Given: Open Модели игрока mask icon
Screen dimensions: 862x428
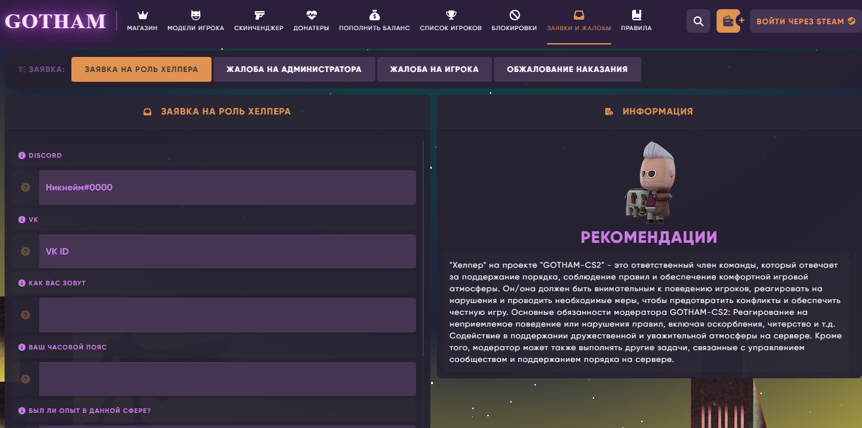Looking at the screenshot, I should click(x=195, y=15).
